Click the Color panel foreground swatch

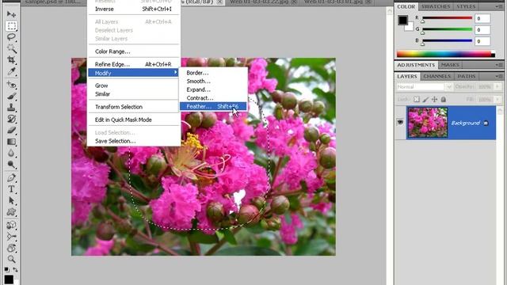coord(402,20)
